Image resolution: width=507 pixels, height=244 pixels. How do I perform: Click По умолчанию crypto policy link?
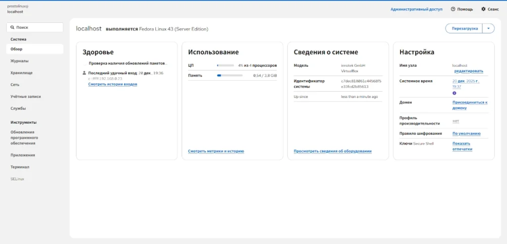click(x=466, y=134)
